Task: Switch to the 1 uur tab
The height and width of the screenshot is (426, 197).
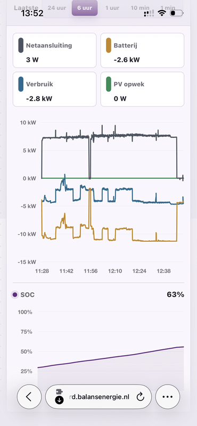Action: 112,7
